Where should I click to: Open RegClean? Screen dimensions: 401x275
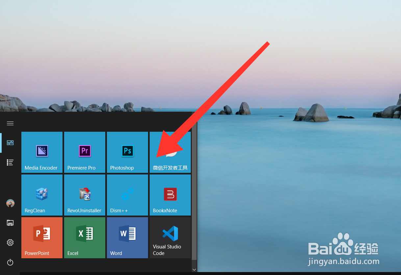click(42, 195)
